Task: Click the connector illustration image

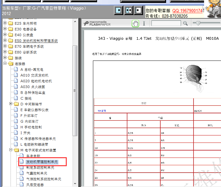Action: (194, 78)
